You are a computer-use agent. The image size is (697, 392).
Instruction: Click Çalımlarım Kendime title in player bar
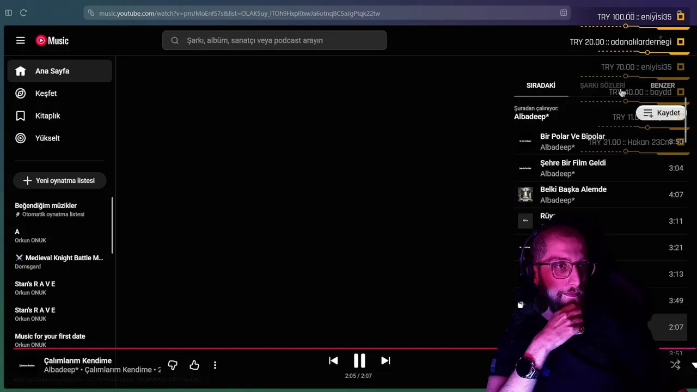pyautogui.click(x=78, y=360)
